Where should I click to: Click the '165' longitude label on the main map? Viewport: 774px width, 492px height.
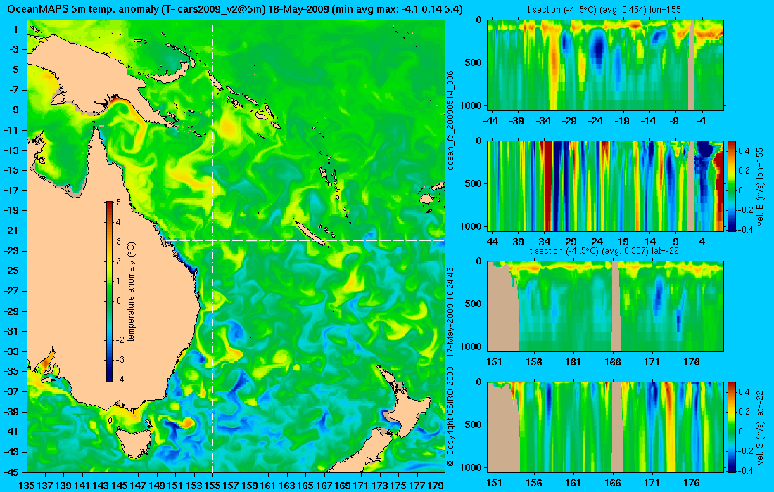tap(305, 485)
